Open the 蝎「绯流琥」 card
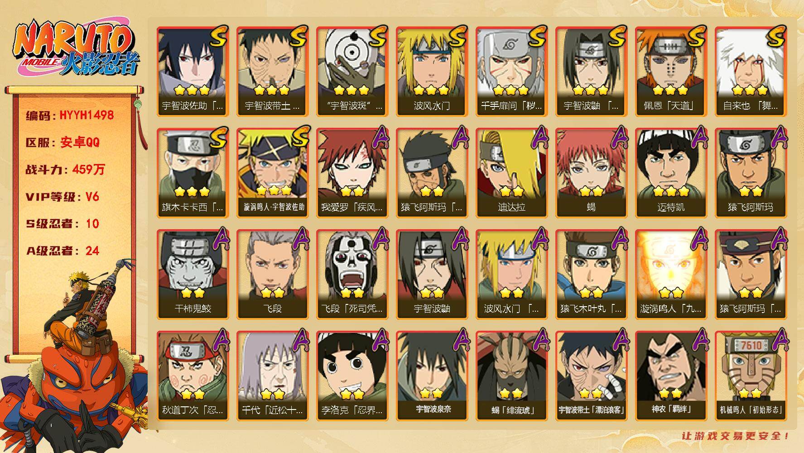 pyautogui.click(x=512, y=376)
